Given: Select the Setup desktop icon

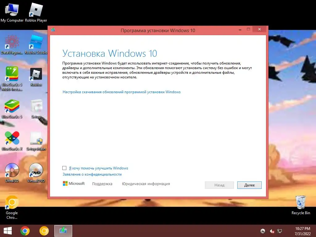Looking at the screenshot, I should click(36, 109).
